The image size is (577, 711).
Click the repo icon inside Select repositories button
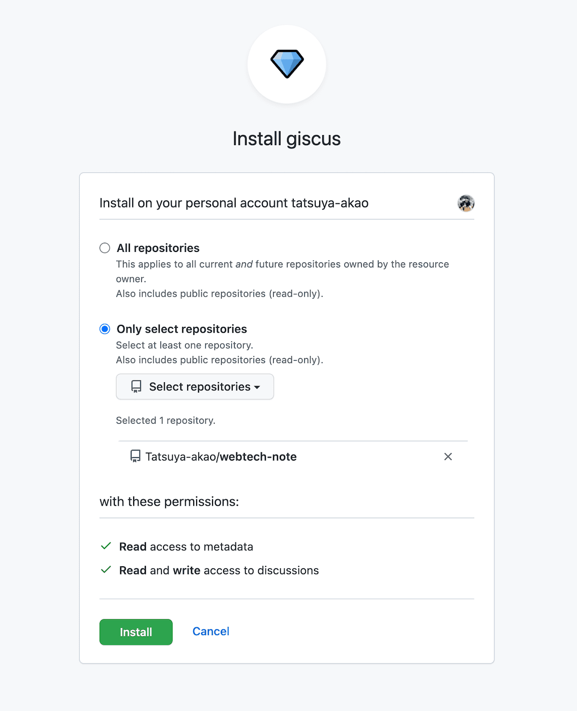[x=137, y=387]
